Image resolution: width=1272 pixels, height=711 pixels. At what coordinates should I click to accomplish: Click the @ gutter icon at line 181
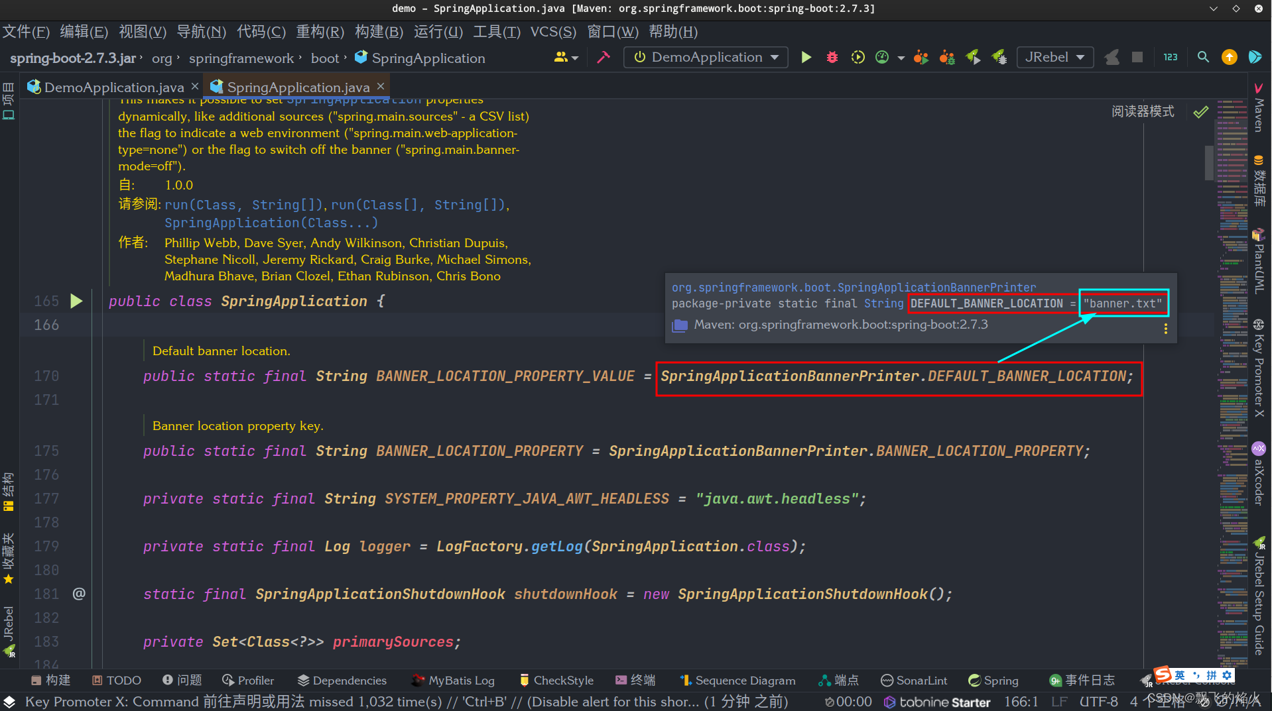(x=79, y=594)
